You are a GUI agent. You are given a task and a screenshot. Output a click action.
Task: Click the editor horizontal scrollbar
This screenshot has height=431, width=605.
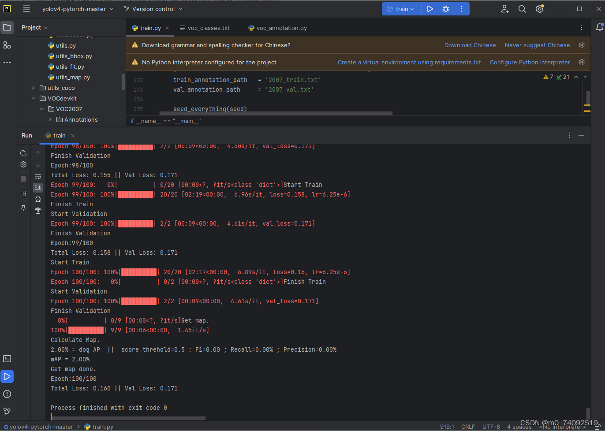click(x=276, y=113)
